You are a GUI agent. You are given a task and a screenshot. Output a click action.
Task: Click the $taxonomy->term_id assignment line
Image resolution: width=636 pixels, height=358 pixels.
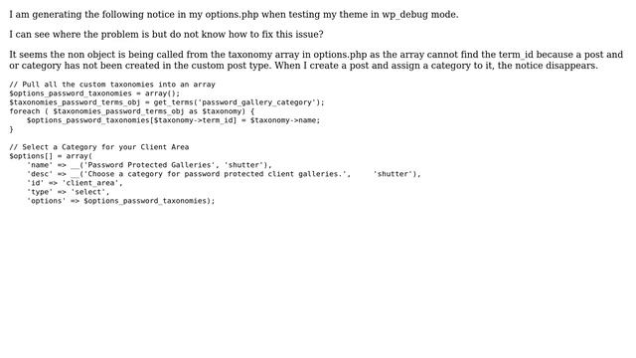click(173, 120)
